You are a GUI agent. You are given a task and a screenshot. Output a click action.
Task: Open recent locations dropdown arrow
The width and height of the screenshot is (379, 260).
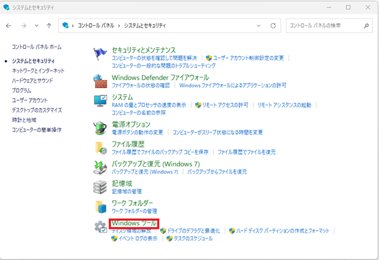[x=37, y=26]
